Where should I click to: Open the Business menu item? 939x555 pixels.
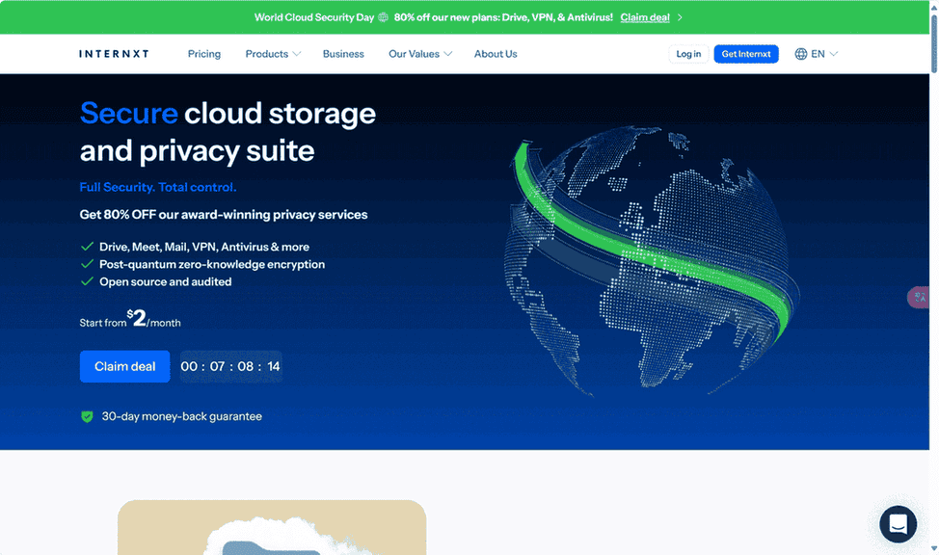(x=343, y=54)
